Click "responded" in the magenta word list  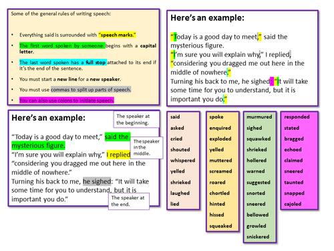pyautogui.click(x=297, y=117)
